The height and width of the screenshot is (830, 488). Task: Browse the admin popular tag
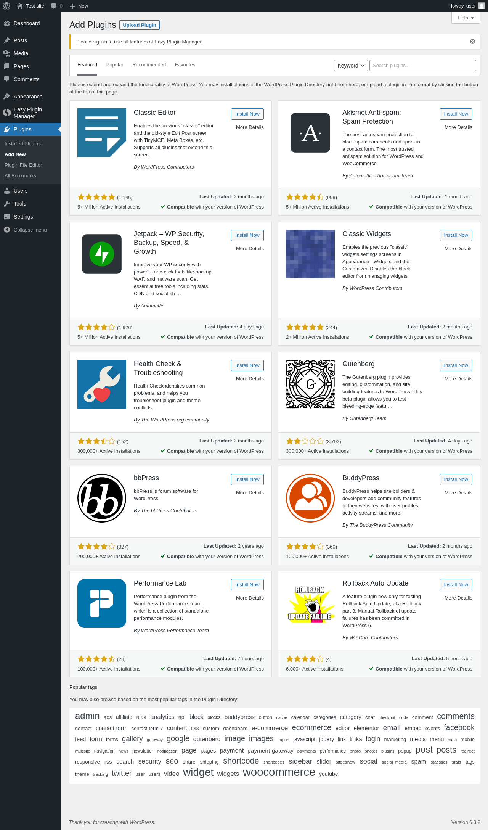(87, 716)
